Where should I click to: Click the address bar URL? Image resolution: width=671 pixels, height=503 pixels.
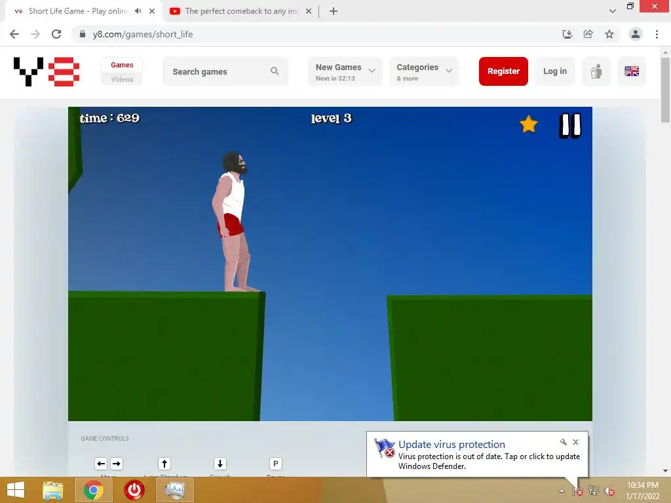pyautogui.click(x=142, y=34)
